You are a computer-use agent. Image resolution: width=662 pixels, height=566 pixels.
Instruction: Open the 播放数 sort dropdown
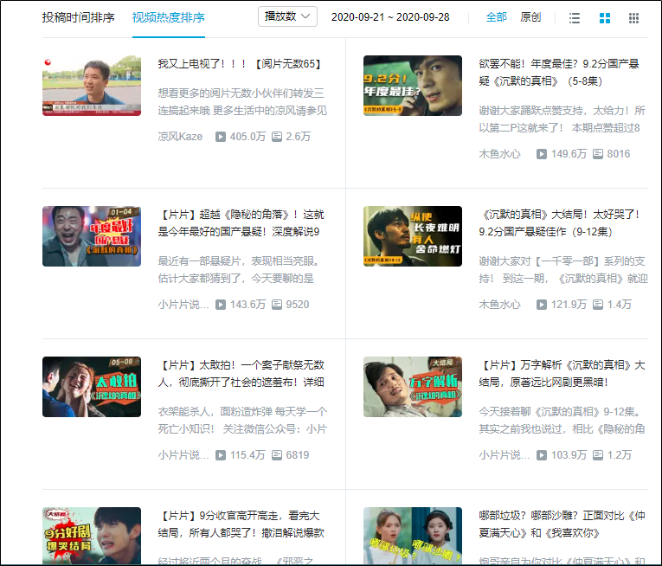[x=287, y=17]
